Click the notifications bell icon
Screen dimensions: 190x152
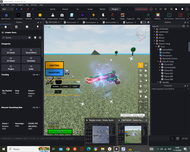(182, 9)
